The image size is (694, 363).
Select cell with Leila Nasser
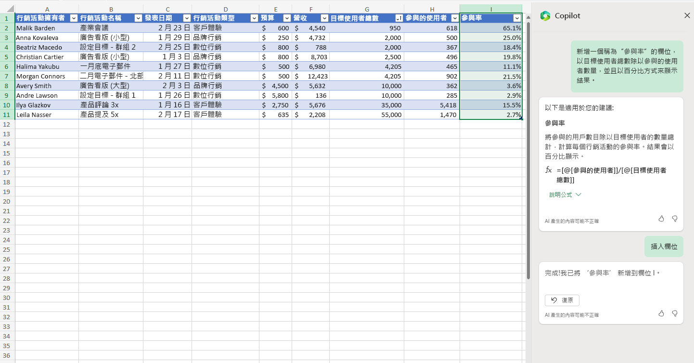click(47, 115)
